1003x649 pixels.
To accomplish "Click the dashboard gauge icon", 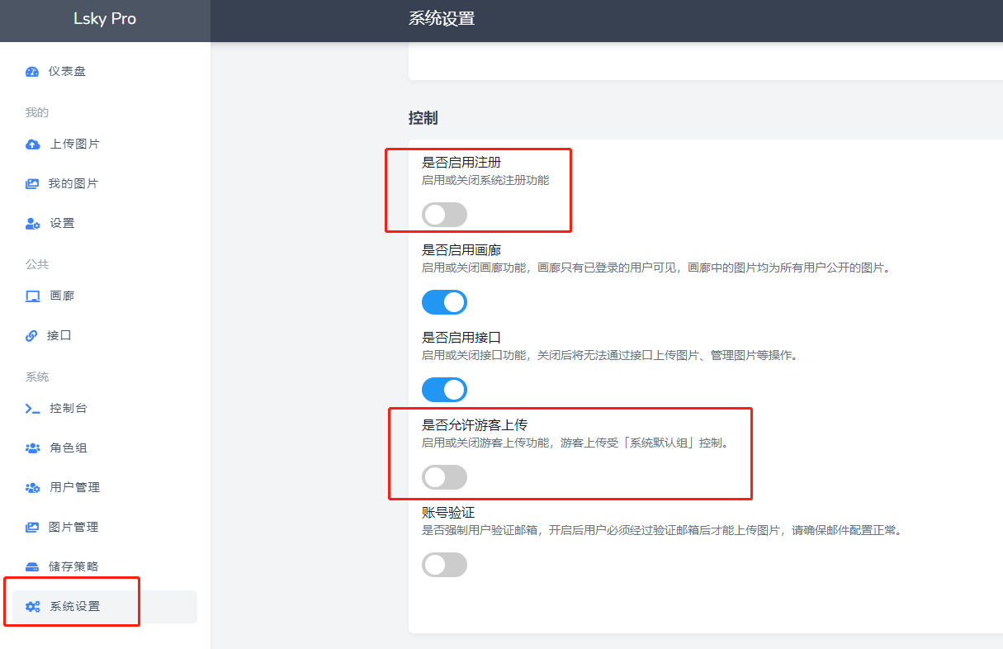I will pos(32,72).
